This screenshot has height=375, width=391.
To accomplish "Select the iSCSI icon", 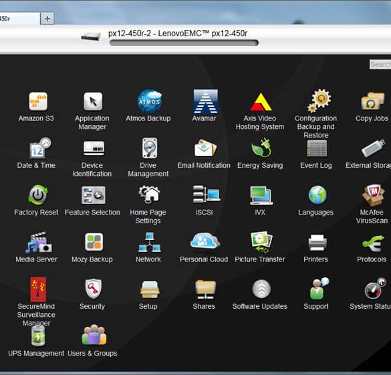I will coord(206,195).
